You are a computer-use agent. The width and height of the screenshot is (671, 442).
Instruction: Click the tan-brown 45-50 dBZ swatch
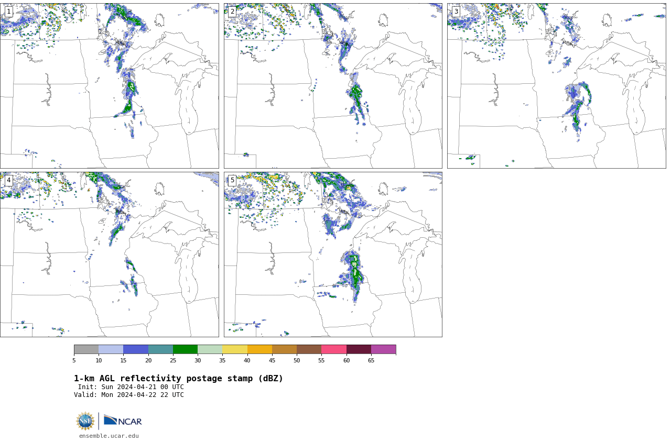284,349
